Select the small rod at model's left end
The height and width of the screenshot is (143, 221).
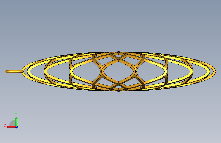click(14, 71)
